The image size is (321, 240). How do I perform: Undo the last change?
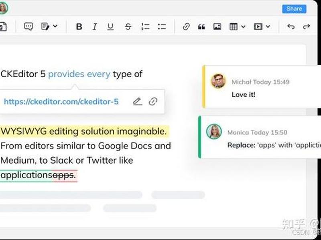[x=291, y=26]
